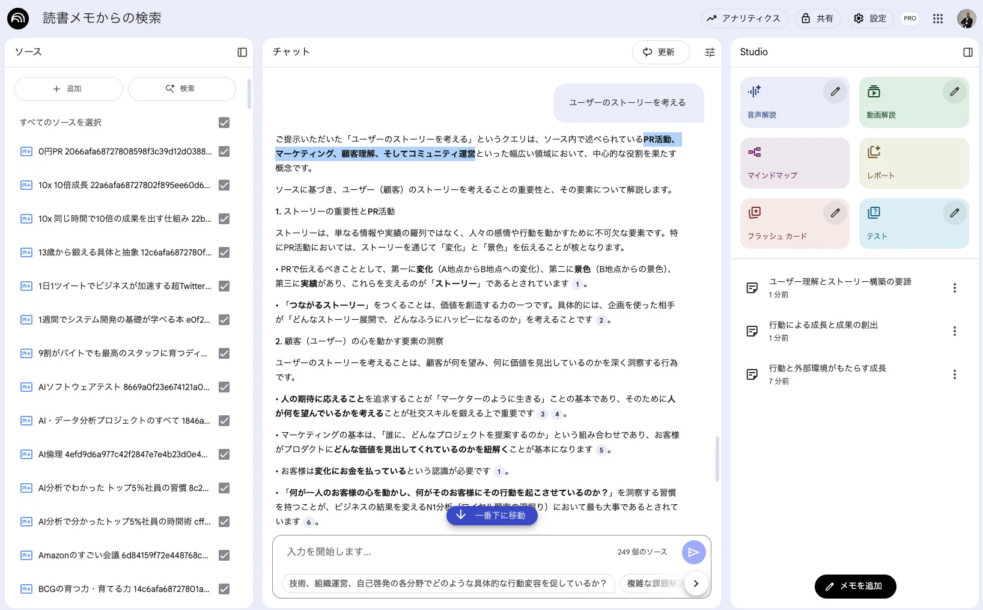
Task: Uncheck the AI倫理 source checkbox
Action: coord(224,454)
